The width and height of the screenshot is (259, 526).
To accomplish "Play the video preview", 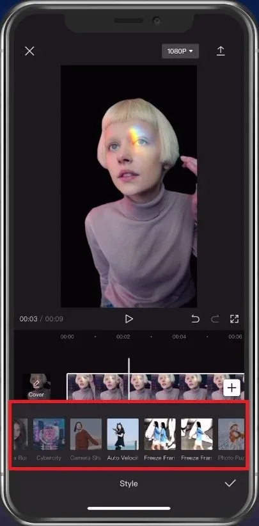I will point(129,319).
